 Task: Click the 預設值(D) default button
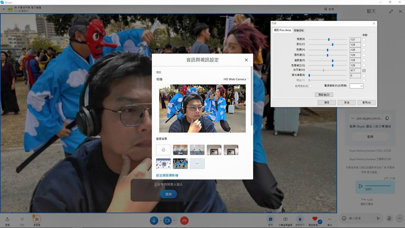(324, 95)
